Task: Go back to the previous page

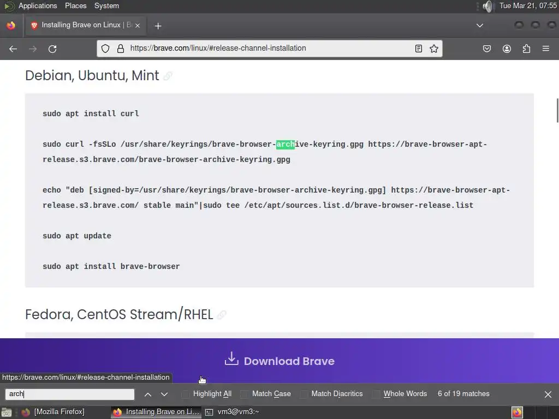Action: pos(13,49)
